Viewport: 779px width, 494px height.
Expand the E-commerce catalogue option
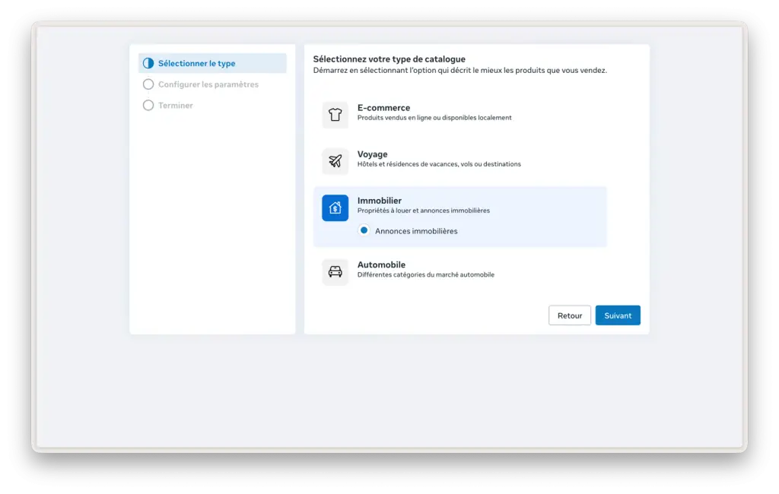pos(456,112)
